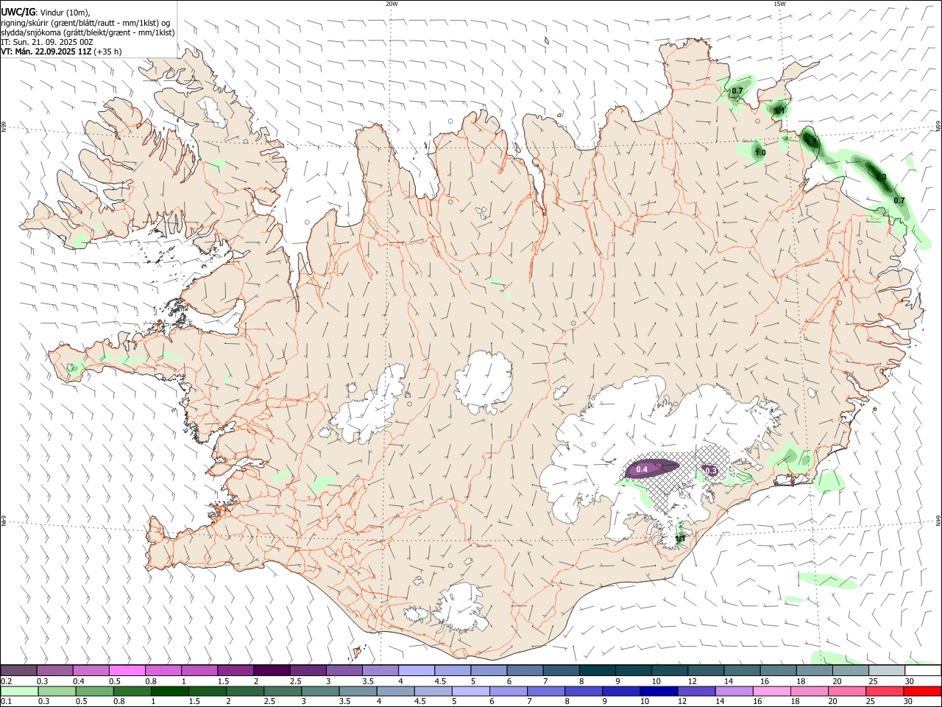Click the 0.7 value beside the 1.3 peak

pos(899,200)
